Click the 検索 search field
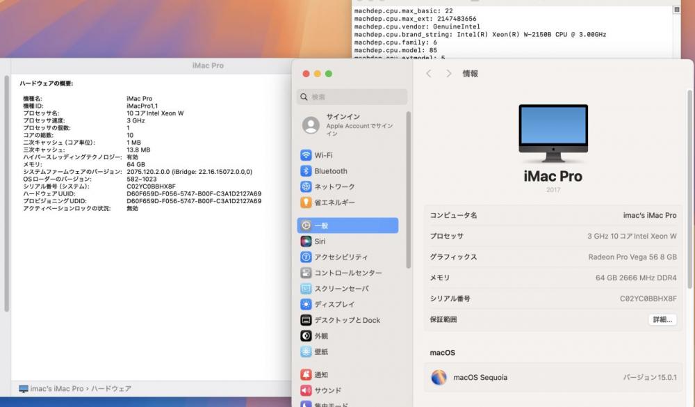695x407 pixels. (352, 97)
